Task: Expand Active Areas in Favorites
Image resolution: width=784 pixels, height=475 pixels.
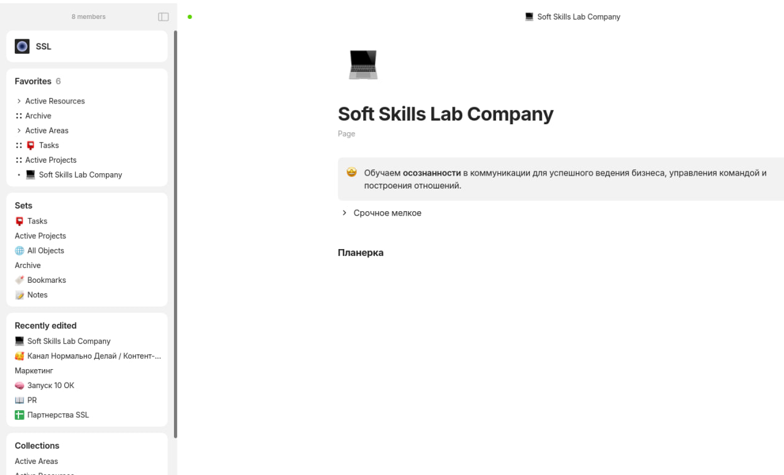Action: [x=19, y=130]
